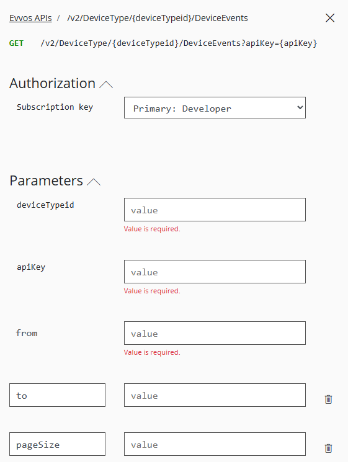Click the deviceTypeid parameter label

(45, 205)
